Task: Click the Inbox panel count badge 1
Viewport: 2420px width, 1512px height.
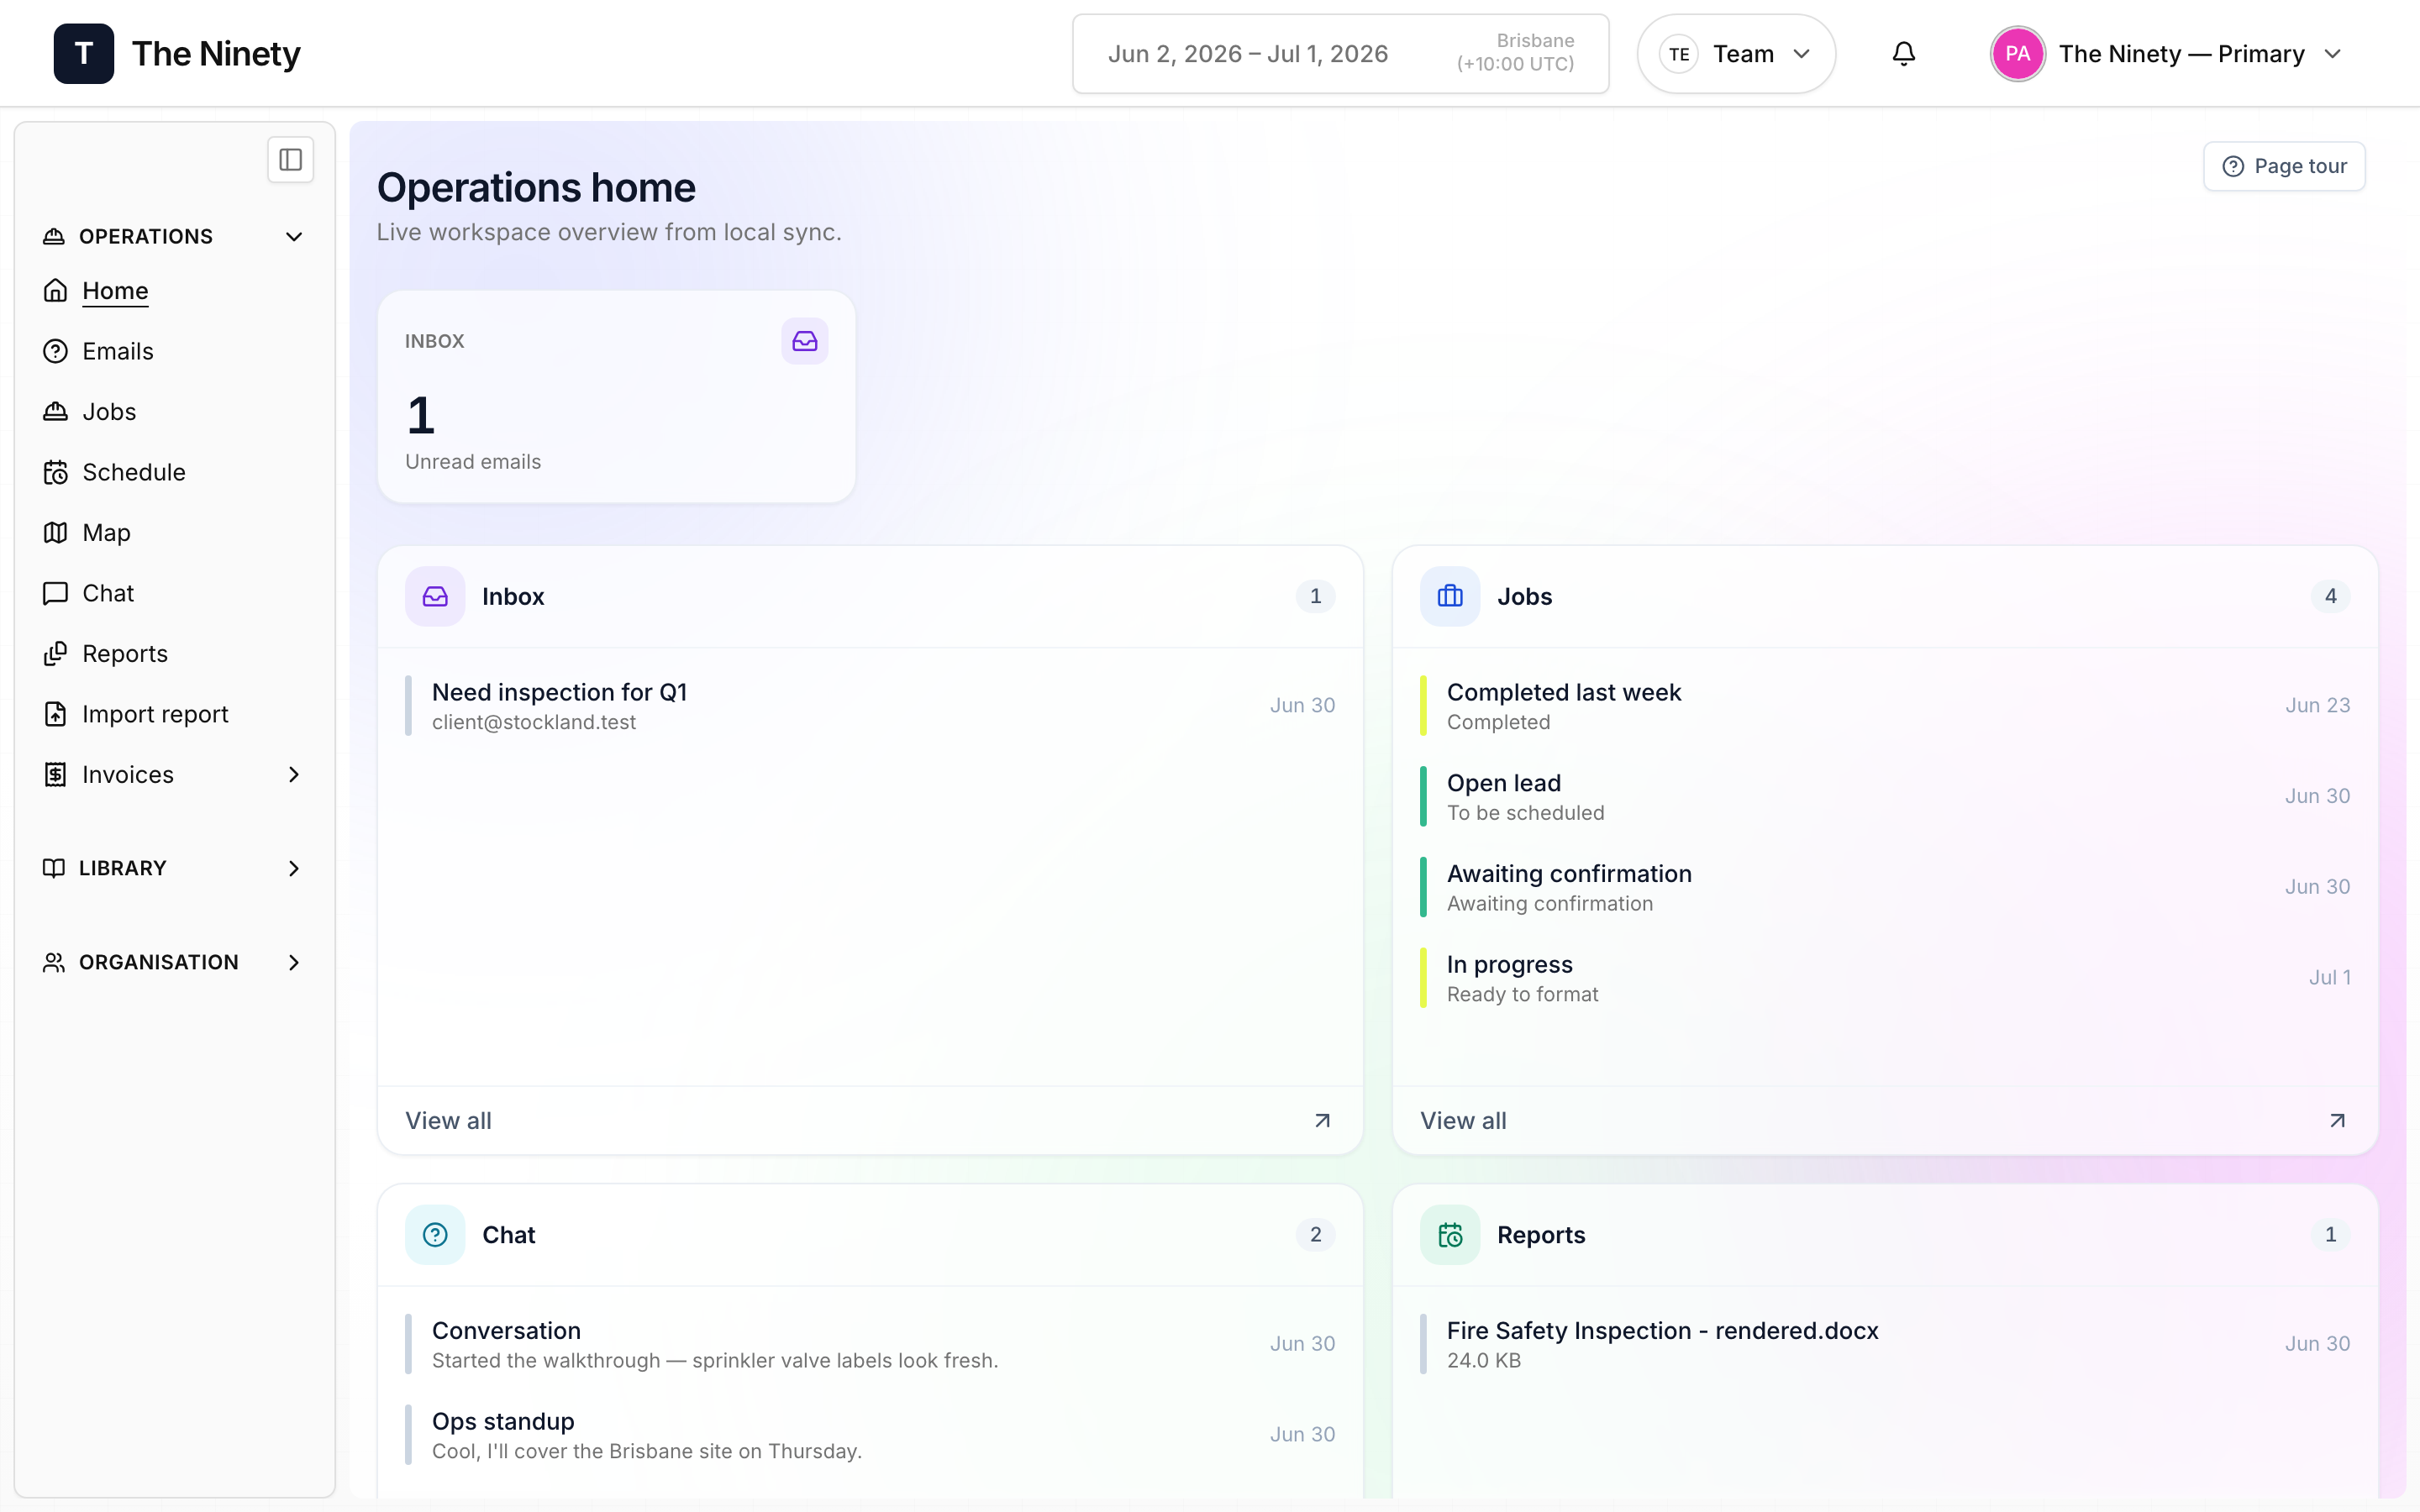Action: [x=1315, y=597]
